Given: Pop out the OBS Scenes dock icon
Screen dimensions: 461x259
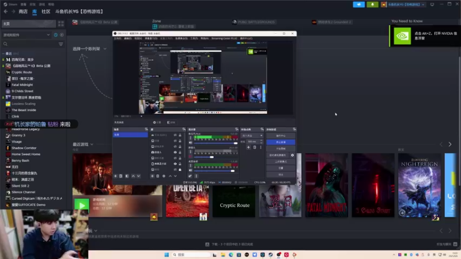Looking at the screenshot, I should (x=146, y=129).
